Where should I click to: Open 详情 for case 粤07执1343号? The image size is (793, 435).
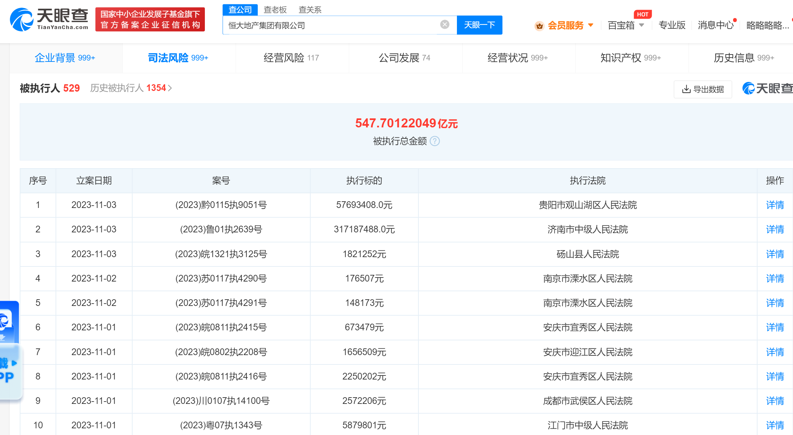click(x=775, y=425)
